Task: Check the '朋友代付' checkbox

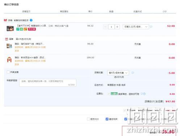Action: (88, 119)
